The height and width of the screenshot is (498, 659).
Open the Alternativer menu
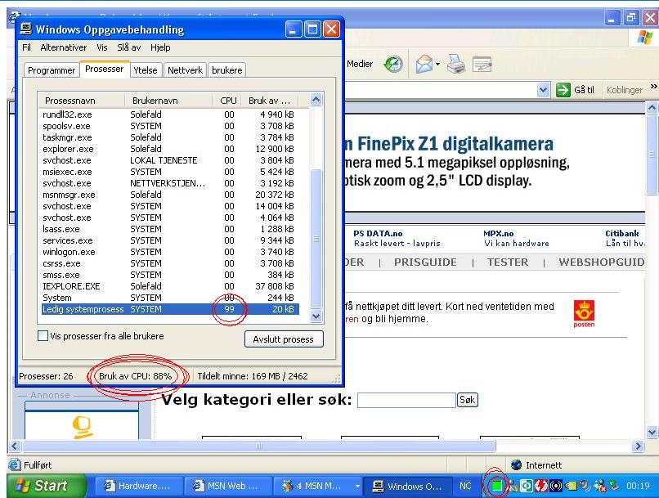point(64,47)
